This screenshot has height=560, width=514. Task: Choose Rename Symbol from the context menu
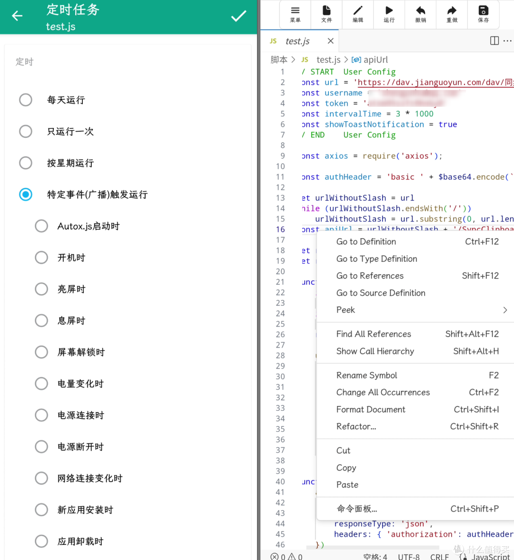coord(415,376)
